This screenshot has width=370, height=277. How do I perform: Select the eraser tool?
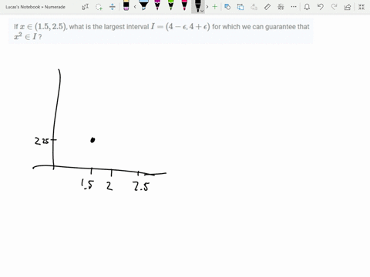click(x=126, y=5)
